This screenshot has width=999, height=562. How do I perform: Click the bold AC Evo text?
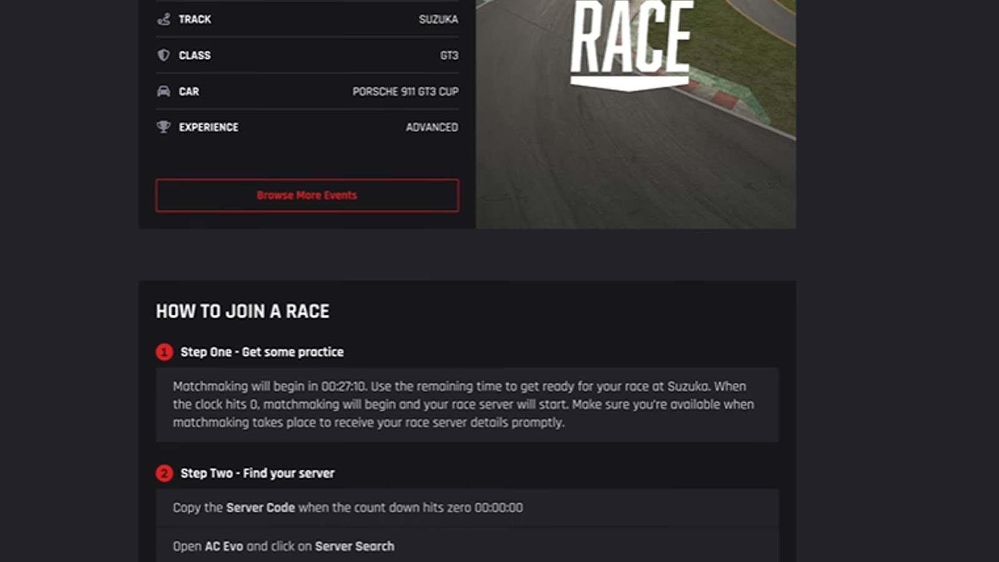tap(224, 546)
